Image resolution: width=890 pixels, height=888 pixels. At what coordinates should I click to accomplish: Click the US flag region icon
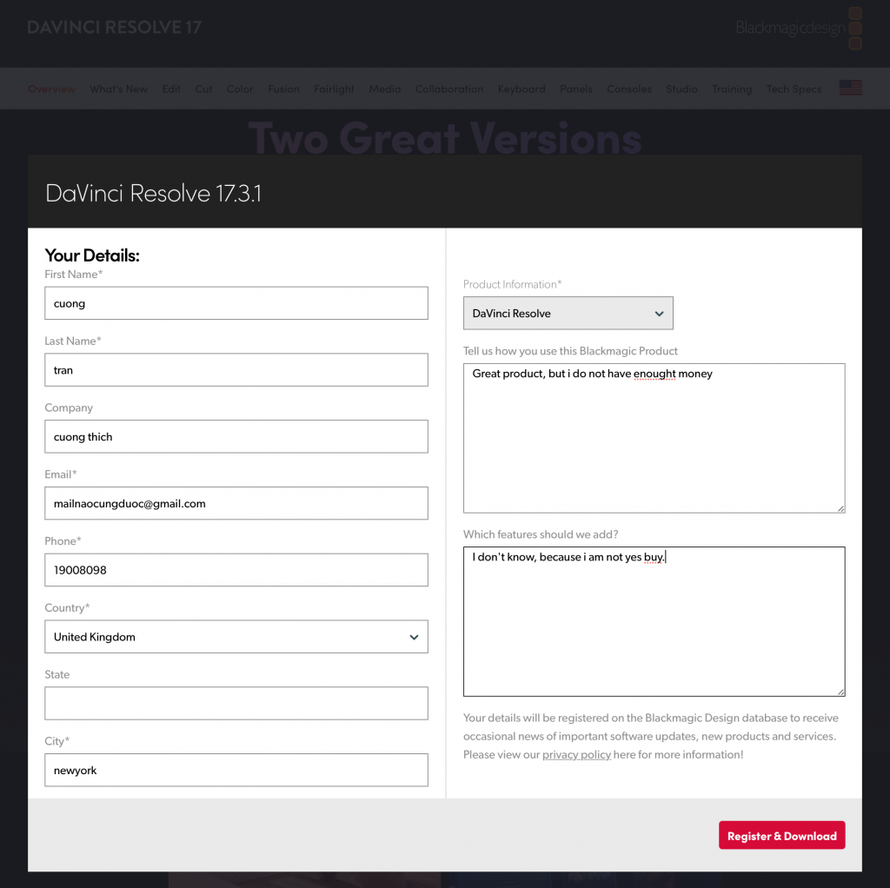[850, 89]
